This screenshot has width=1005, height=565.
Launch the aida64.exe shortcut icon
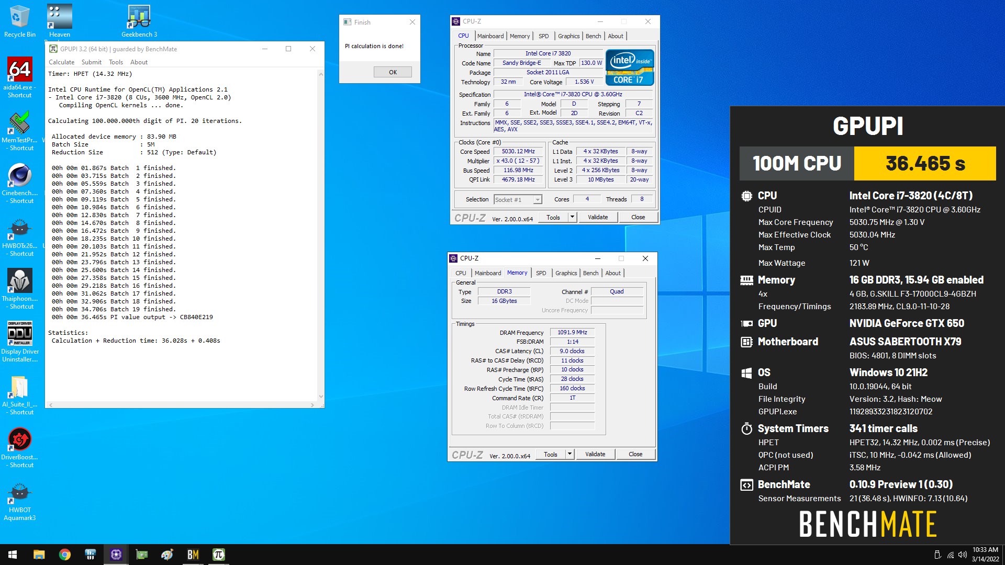[x=20, y=76]
